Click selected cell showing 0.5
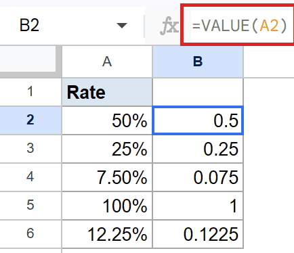294x253 pixels. pyautogui.click(x=198, y=120)
